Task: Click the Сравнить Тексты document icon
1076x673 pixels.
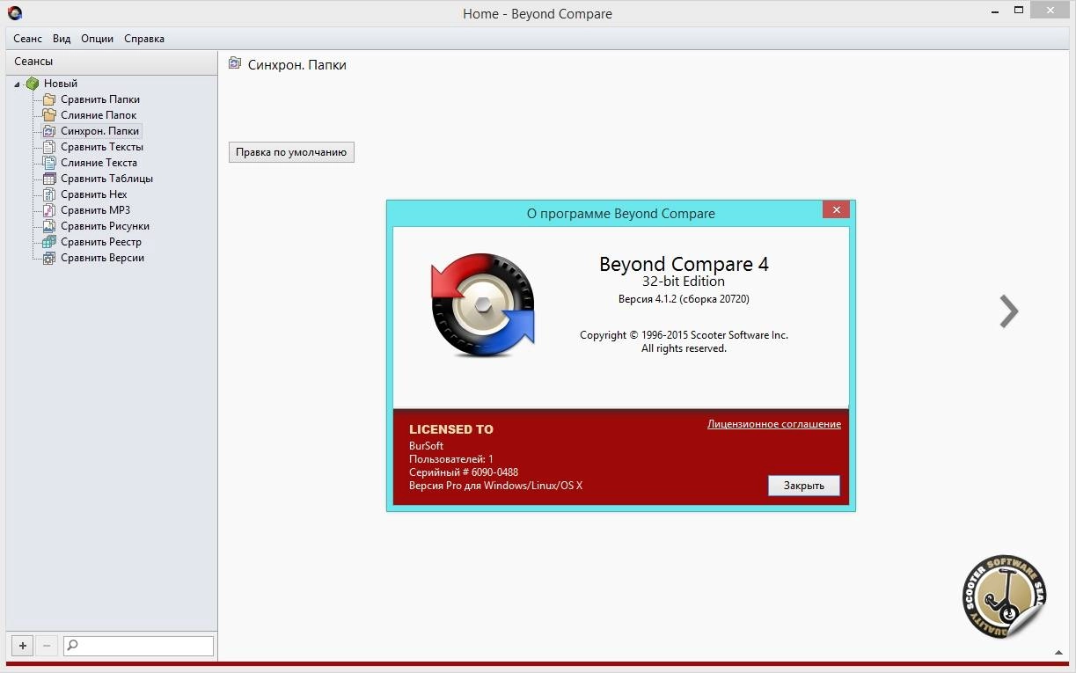Action: click(x=49, y=147)
